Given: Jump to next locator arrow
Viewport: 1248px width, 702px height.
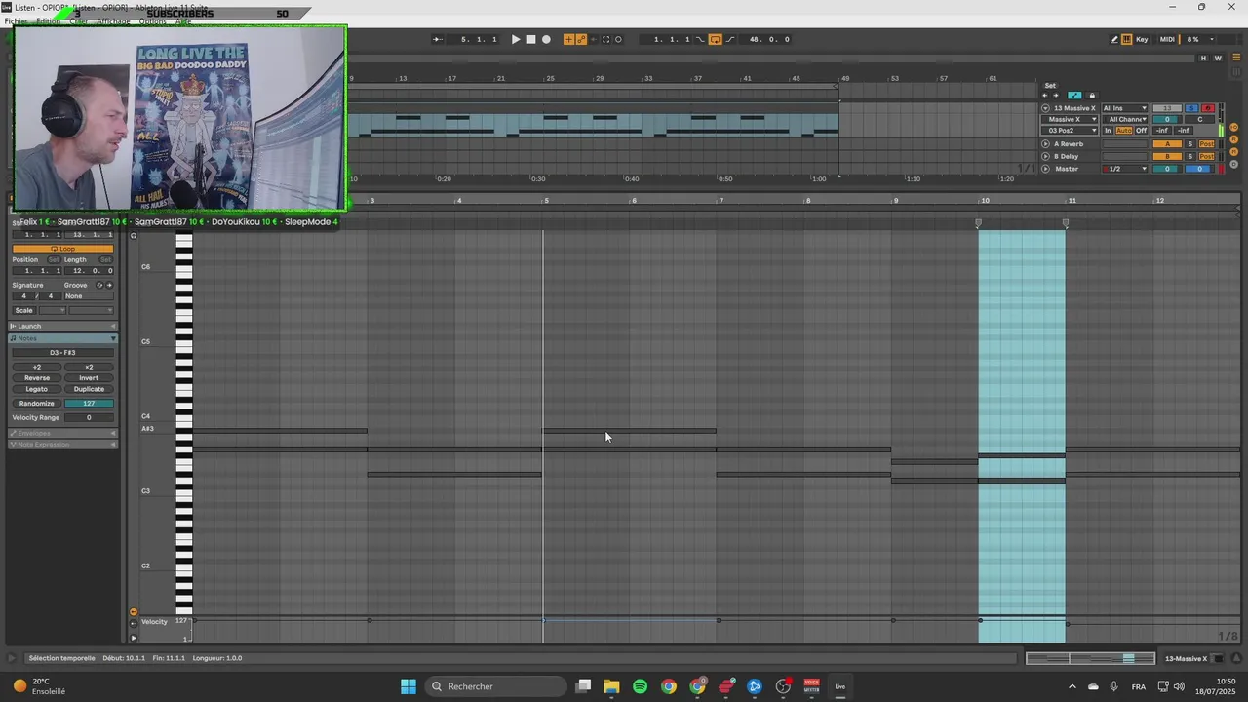Looking at the screenshot, I should [x=1056, y=96].
